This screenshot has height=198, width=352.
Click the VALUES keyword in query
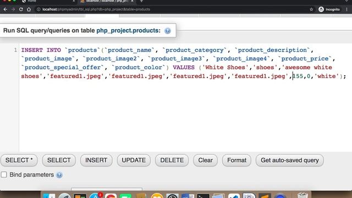(x=184, y=67)
